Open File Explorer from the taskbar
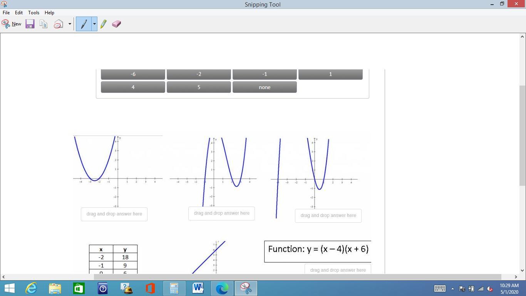Image resolution: width=526 pixels, height=296 pixels. click(55, 288)
